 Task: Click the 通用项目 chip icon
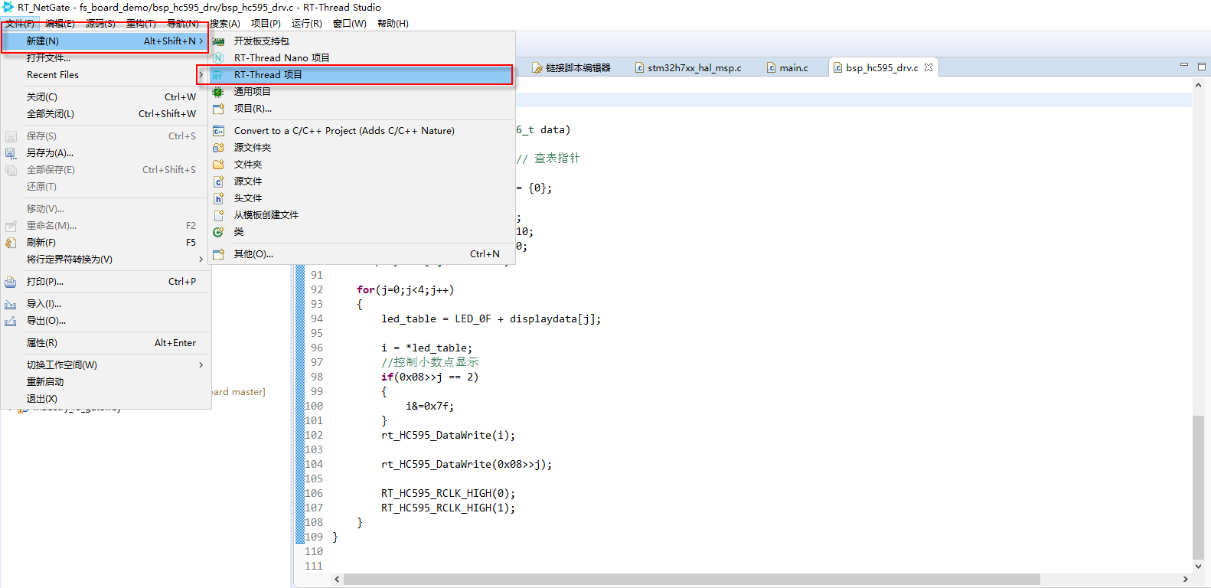pos(218,92)
